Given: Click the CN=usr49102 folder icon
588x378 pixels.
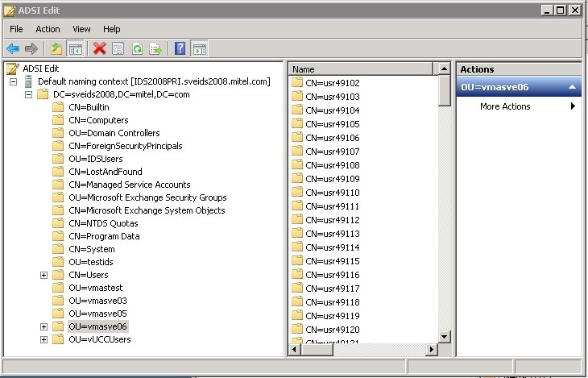Looking at the screenshot, I should [x=297, y=82].
